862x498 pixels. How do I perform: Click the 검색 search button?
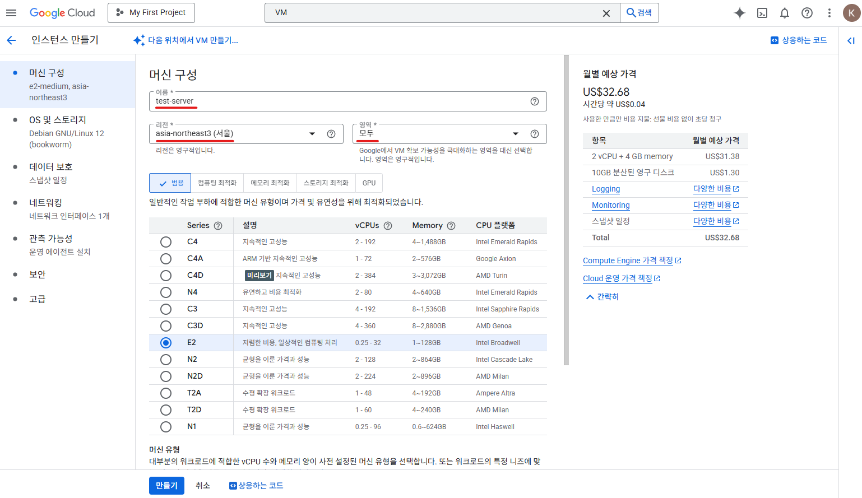[639, 13]
